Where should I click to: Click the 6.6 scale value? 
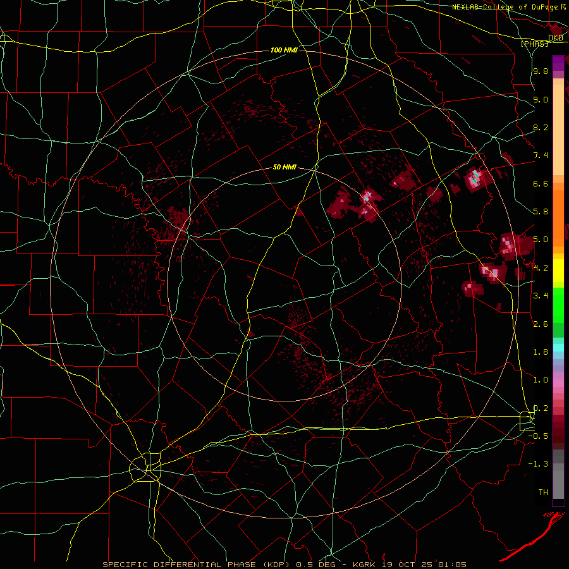pyautogui.click(x=541, y=183)
